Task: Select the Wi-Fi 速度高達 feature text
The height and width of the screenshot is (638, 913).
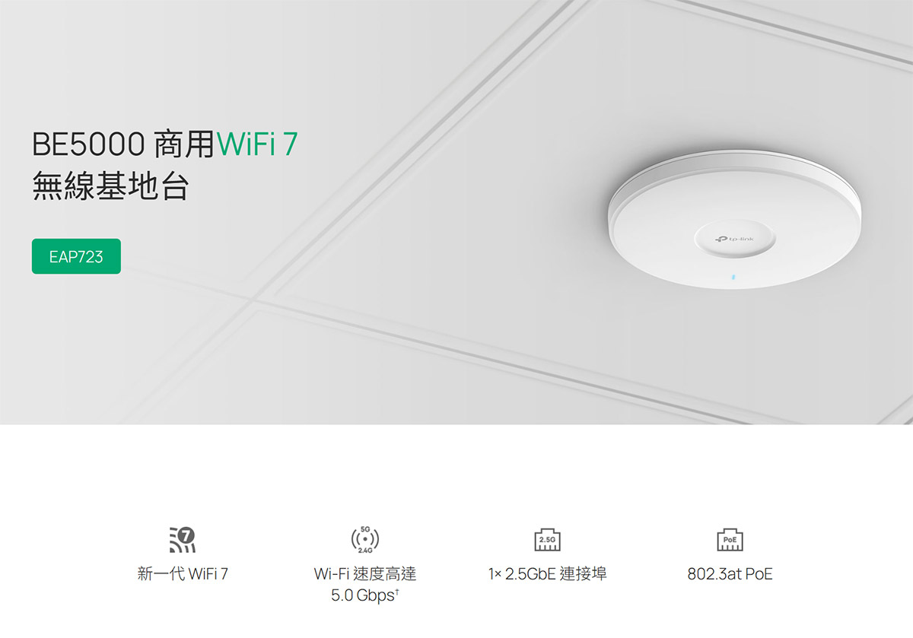Action: point(365,574)
